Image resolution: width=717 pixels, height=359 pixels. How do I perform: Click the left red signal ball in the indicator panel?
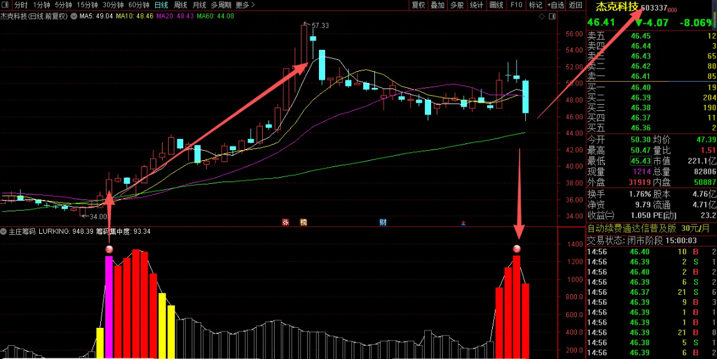pyautogui.click(x=109, y=249)
